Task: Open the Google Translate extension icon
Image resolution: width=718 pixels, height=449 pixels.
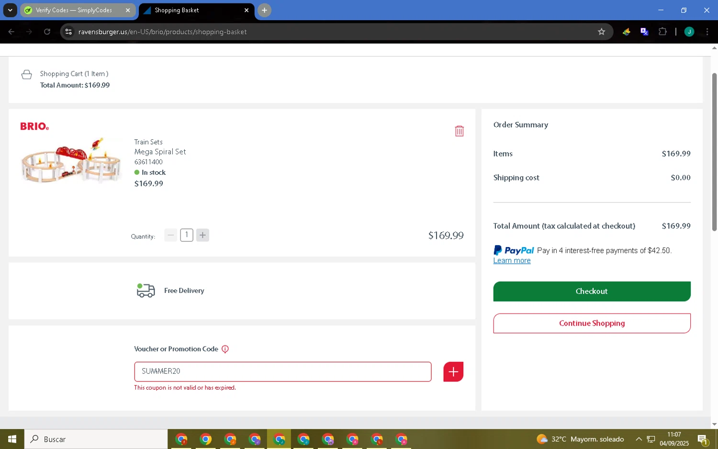Action: pos(644,32)
